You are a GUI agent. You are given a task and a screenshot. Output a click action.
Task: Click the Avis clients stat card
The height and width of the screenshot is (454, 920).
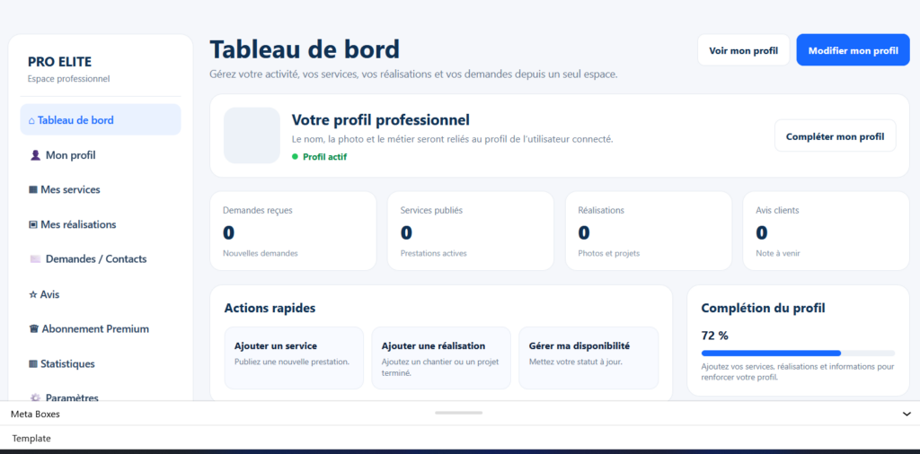(x=827, y=231)
